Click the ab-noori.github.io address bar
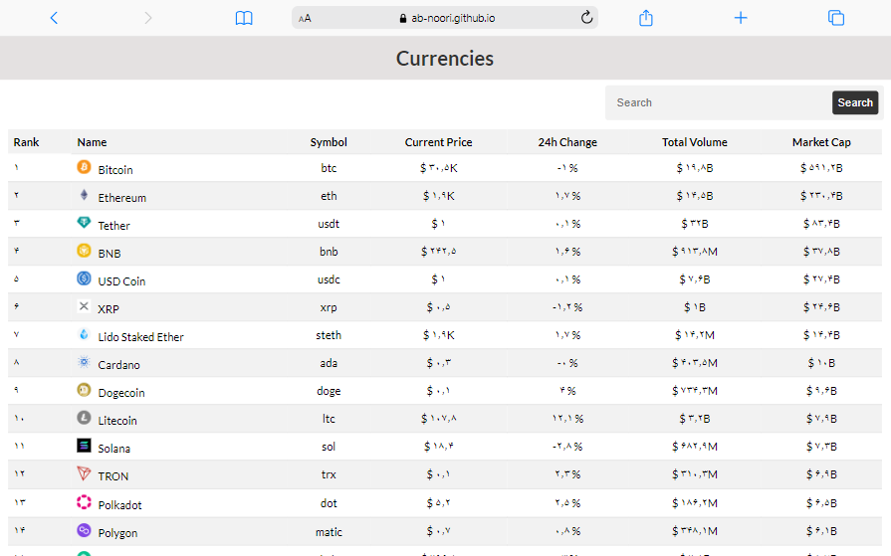891x556 pixels. coord(445,18)
